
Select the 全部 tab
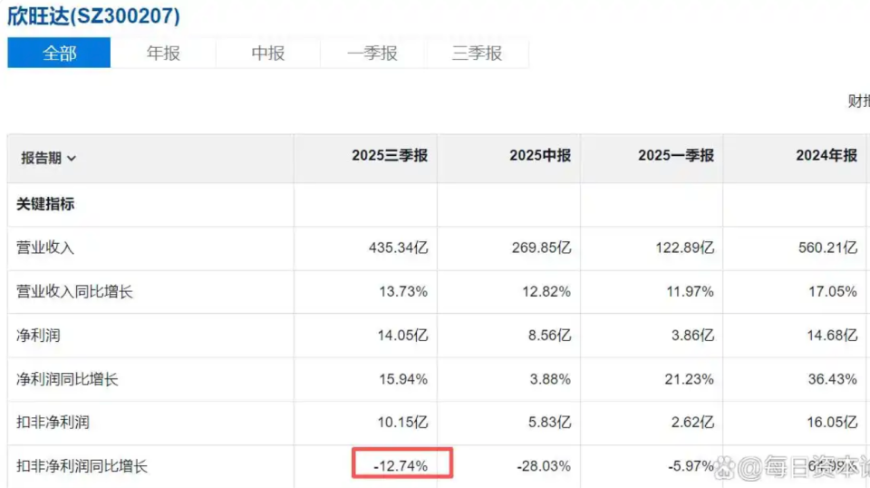59,53
